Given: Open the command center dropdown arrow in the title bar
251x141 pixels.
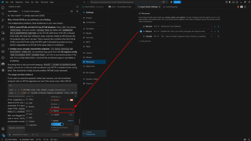Looking at the screenshot, I should tap(167, 2).
